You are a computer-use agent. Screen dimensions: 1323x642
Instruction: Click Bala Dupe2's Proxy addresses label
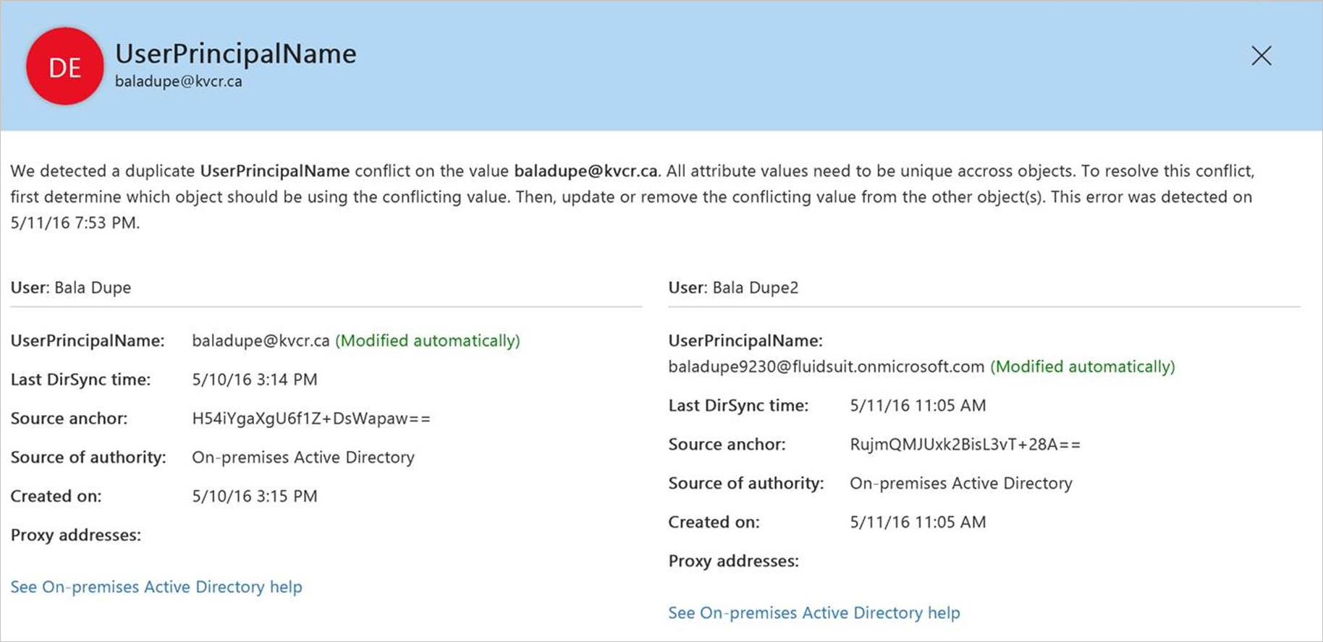pyautogui.click(x=733, y=561)
